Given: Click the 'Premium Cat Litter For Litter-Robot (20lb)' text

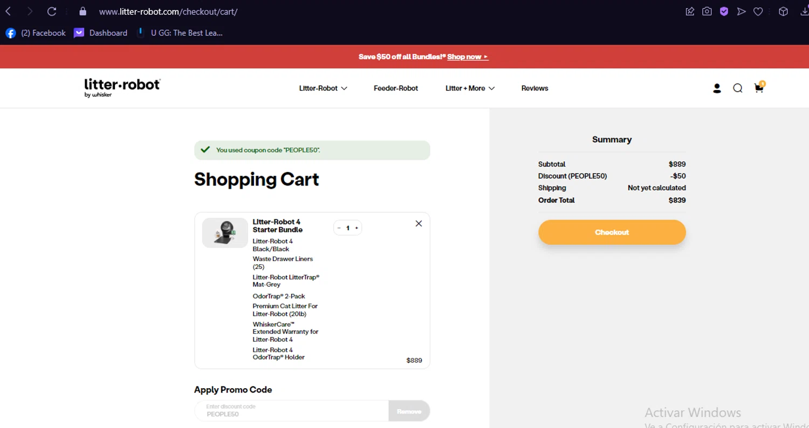Looking at the screenshot, I should click(x=285, y=310).
